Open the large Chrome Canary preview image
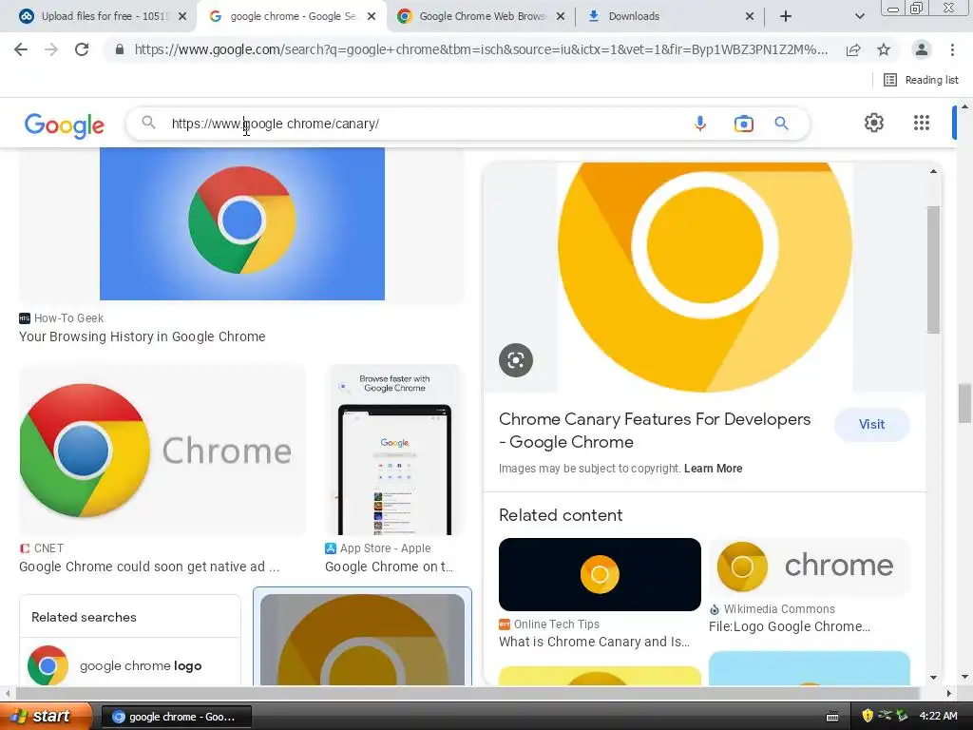The height and width of the screenshot is (730, 973). (704, 278)
